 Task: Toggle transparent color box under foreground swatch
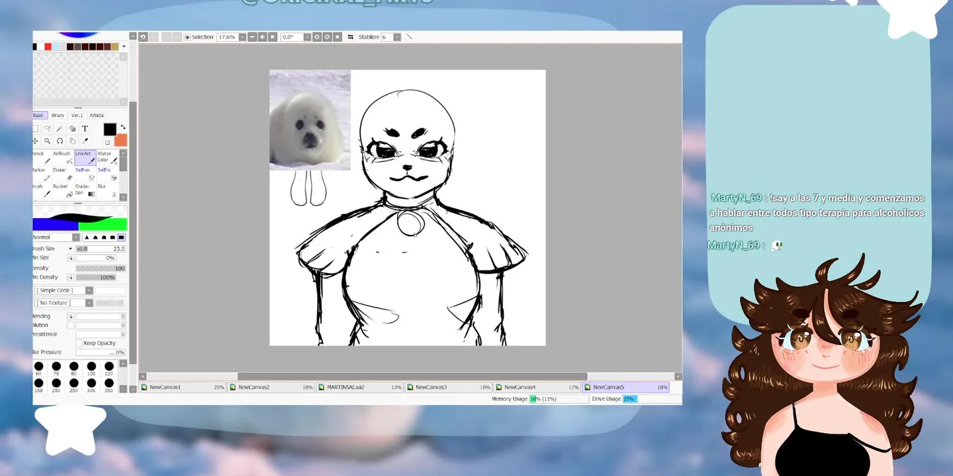click(x=108, y=142)
